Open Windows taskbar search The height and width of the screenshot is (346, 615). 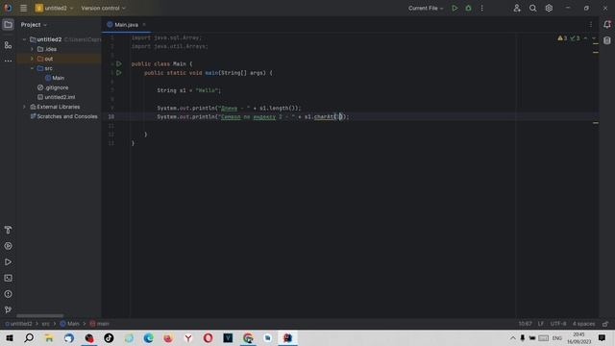(29, 337)
